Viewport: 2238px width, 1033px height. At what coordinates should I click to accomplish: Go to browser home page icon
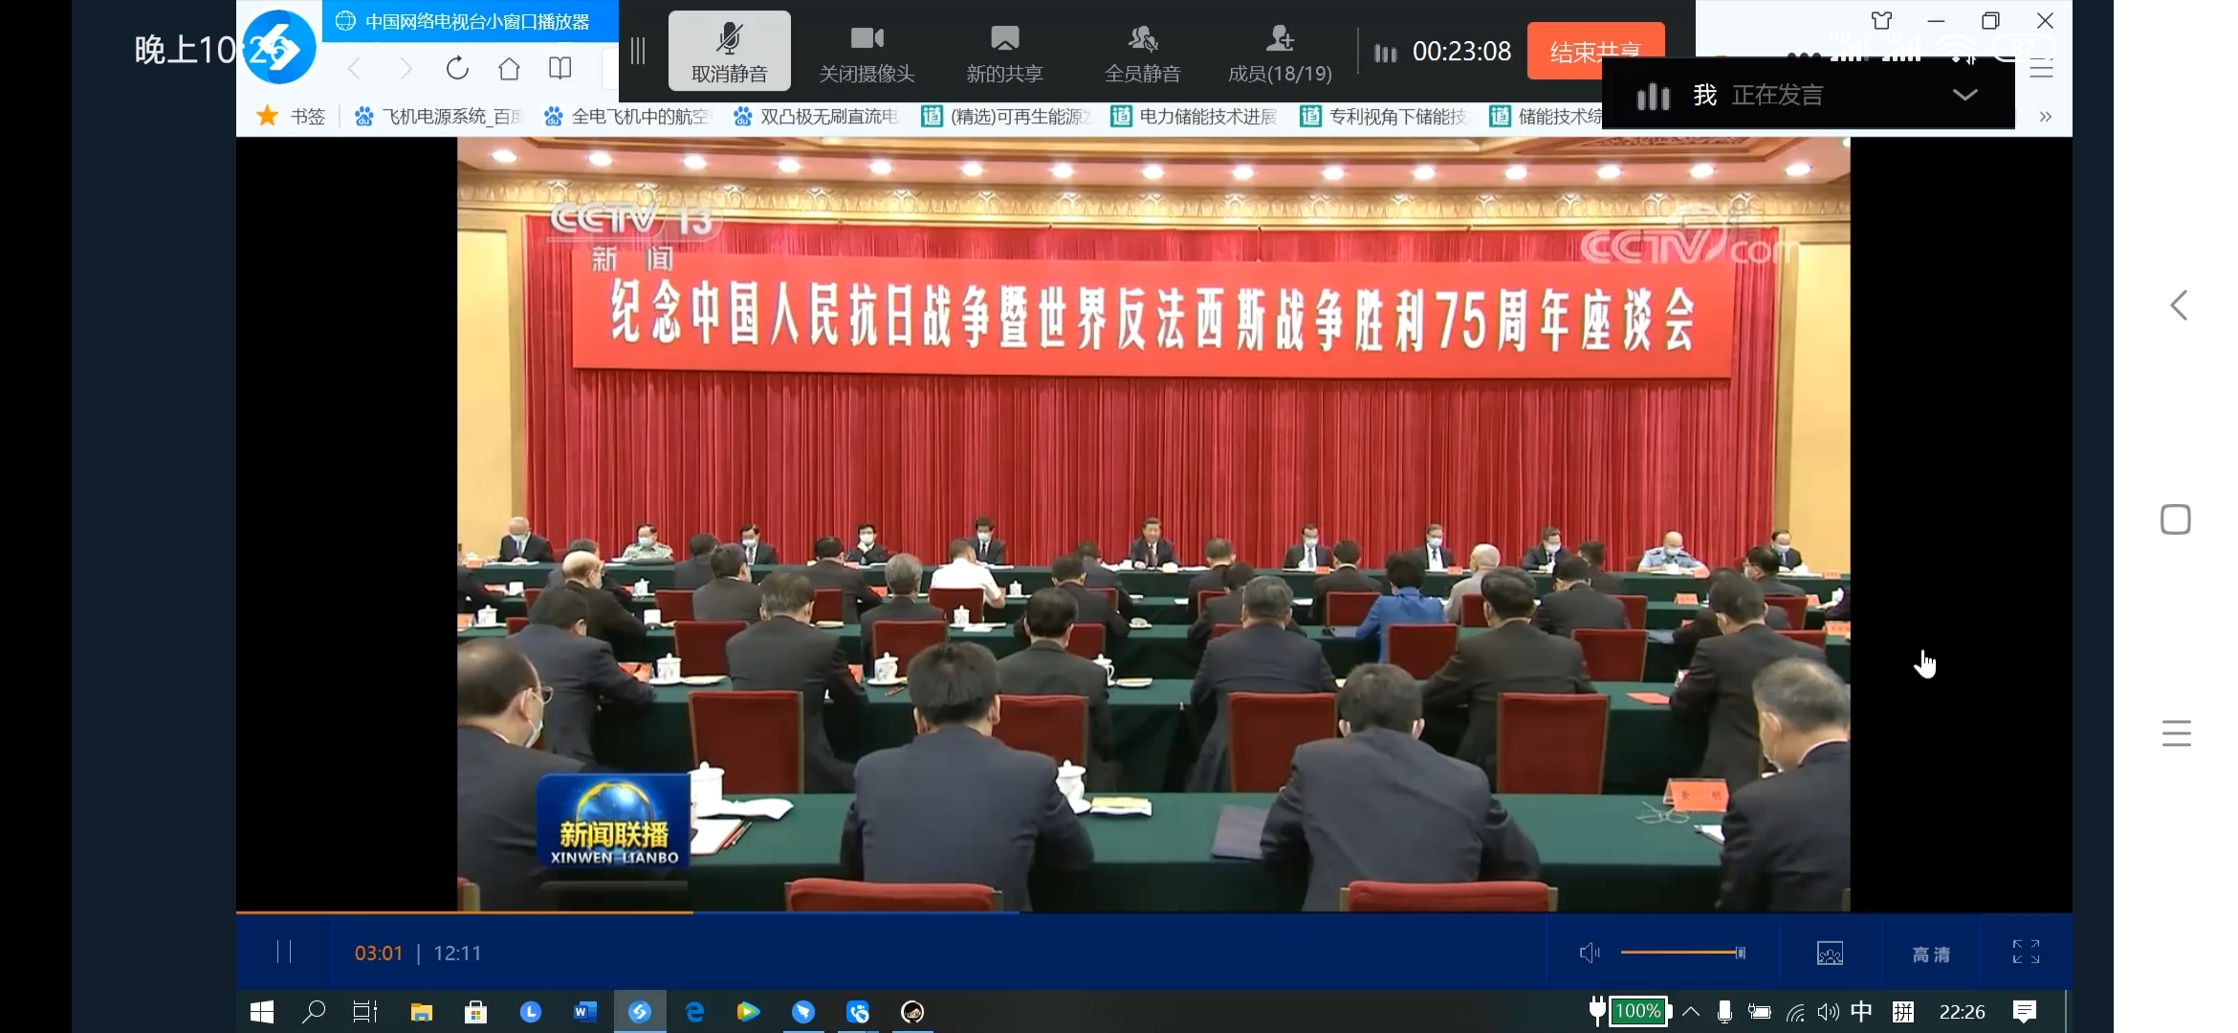point(509,69)
